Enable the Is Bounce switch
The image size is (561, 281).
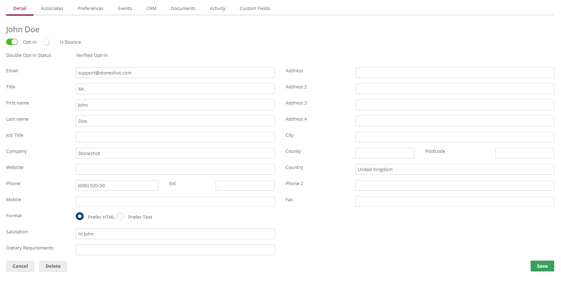point(49,42)
